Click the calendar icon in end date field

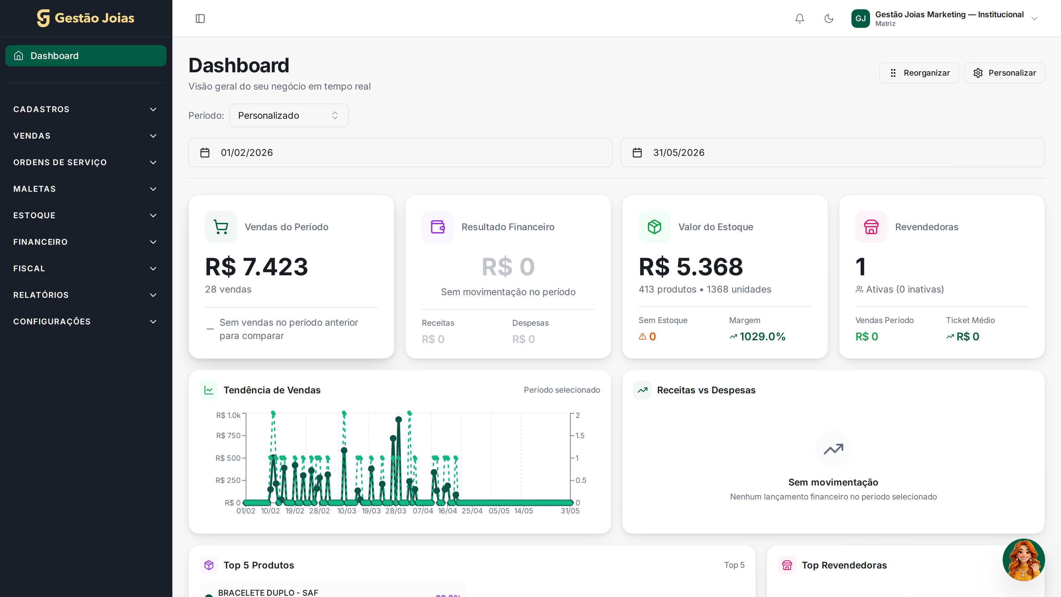point(637,153)
